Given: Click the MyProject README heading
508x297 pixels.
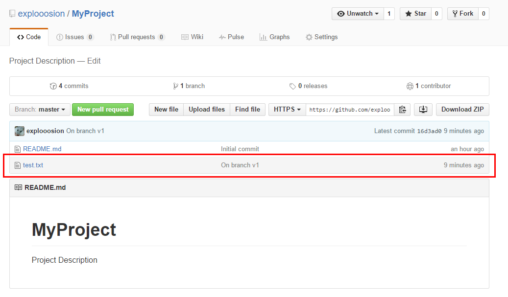Looking at the screenshot, I should pyautogui.click(x=74, y=229).
